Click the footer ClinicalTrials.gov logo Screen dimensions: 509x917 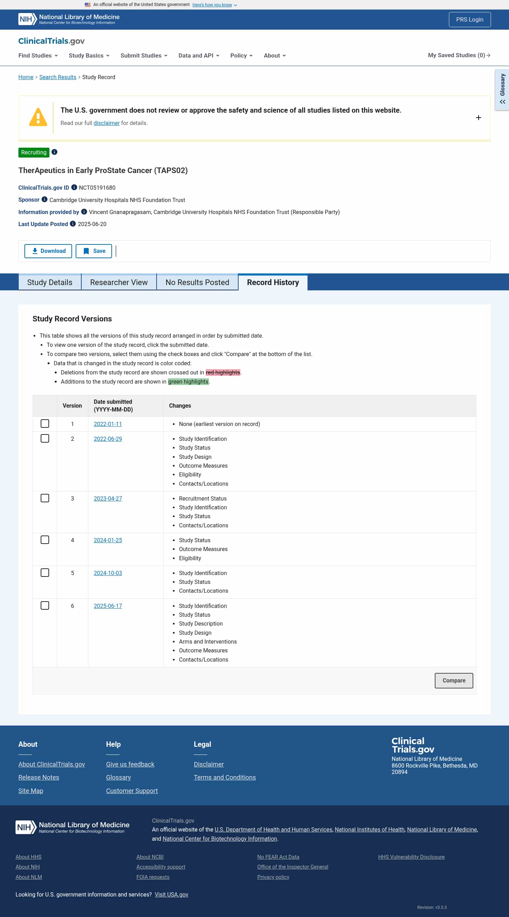point(413,745)
